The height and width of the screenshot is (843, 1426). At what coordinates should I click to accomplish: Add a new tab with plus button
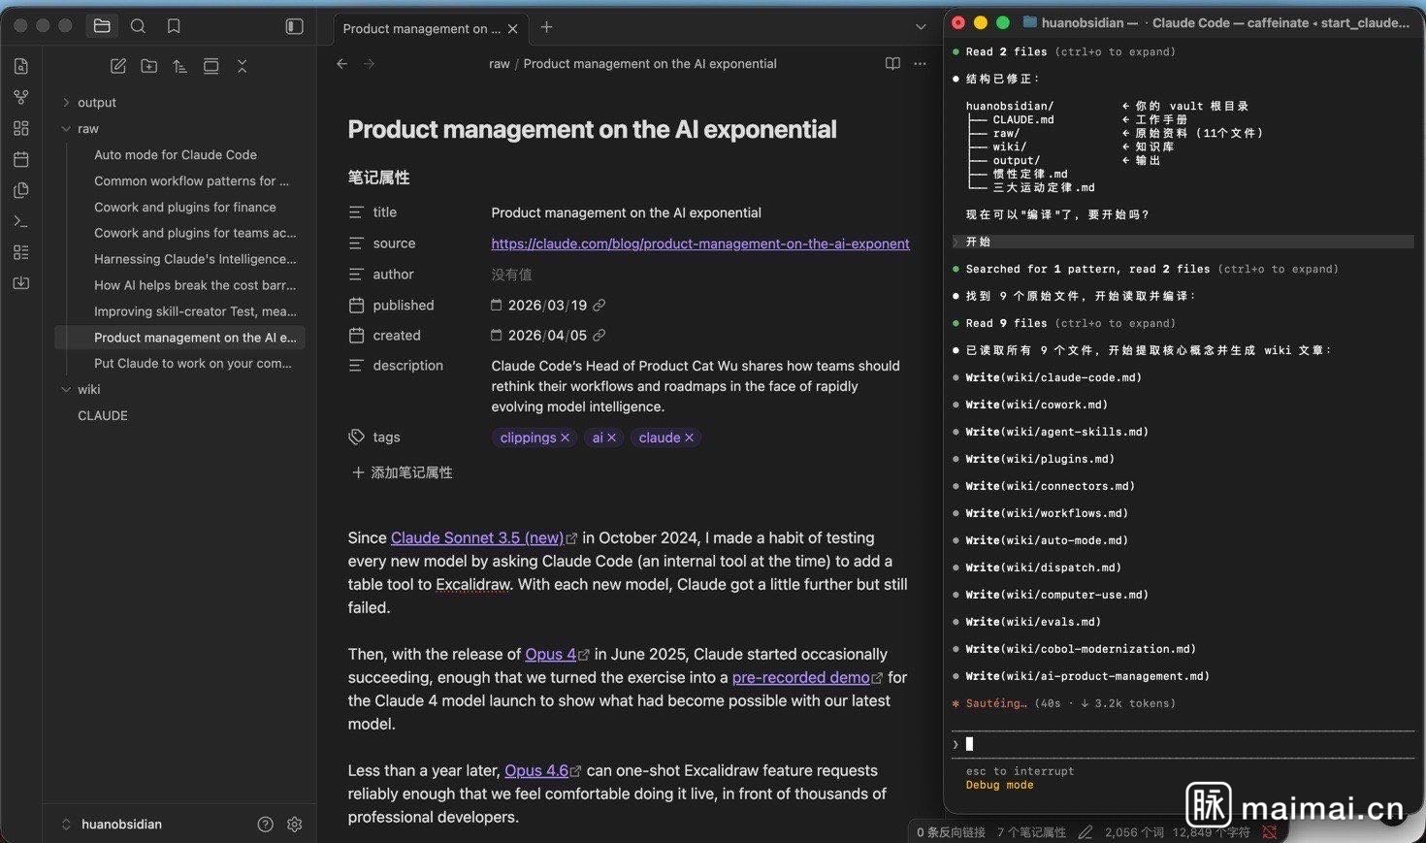tap(546, 27)
